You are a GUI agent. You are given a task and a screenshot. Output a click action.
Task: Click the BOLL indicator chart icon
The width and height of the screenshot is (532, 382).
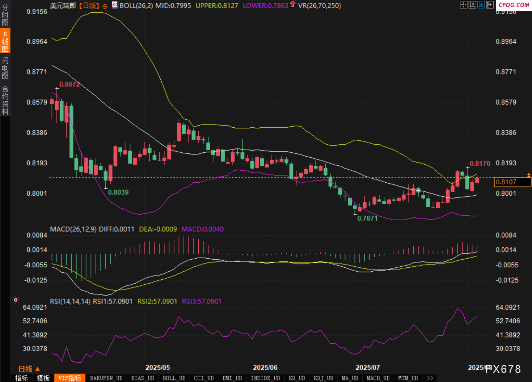click(x=115, y=5)
